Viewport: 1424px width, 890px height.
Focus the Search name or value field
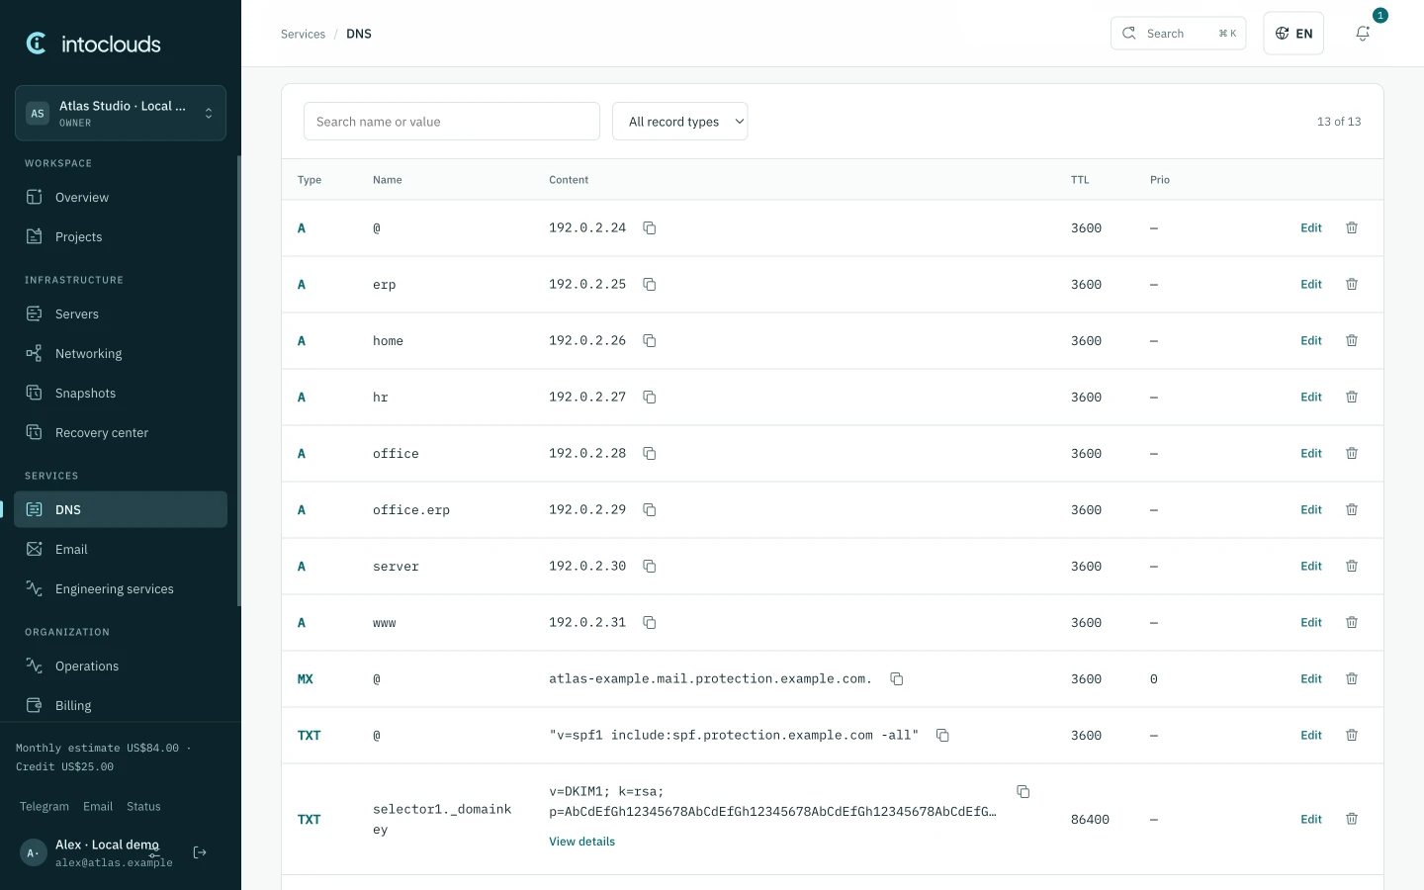tap(452, 122)
